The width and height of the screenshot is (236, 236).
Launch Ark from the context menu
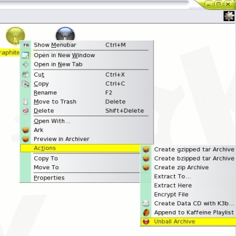pos(87,130)
